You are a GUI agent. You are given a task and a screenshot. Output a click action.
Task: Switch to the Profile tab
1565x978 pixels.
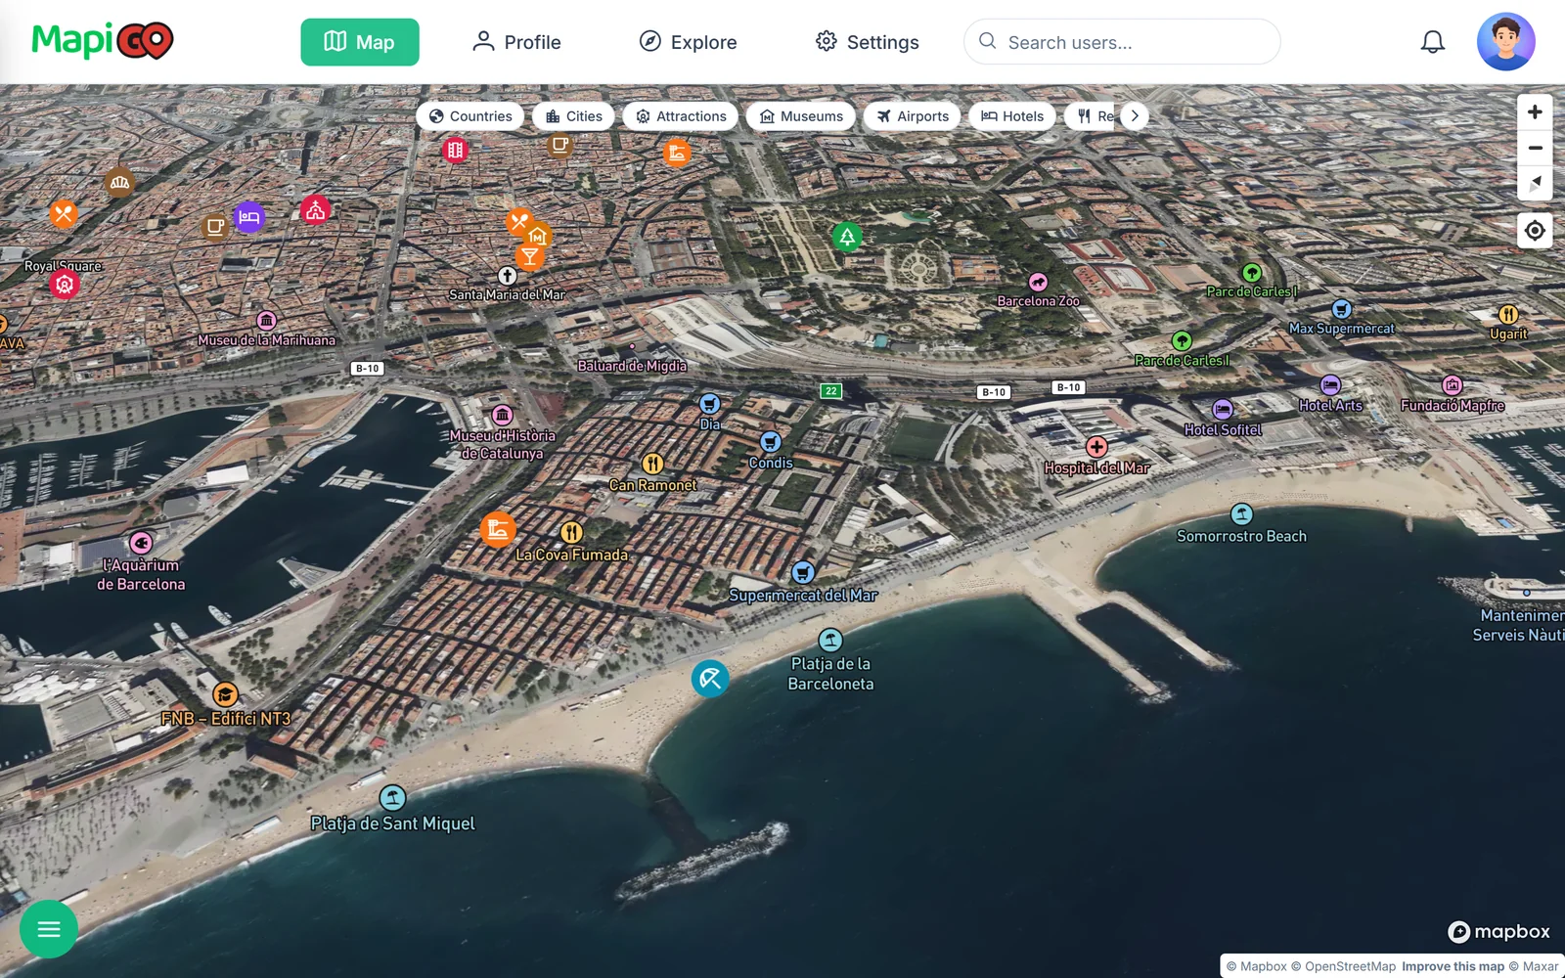click(x=515, y=42)
